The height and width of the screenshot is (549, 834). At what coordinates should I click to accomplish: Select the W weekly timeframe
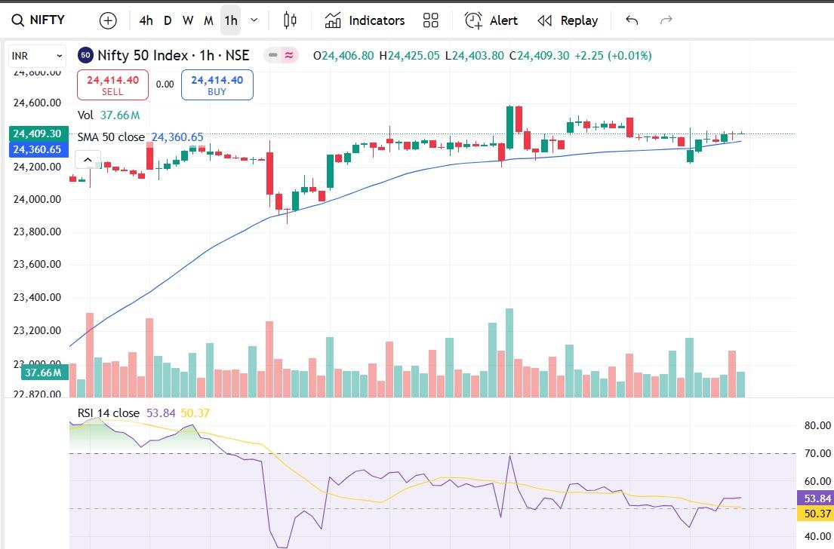pos(188,20)
